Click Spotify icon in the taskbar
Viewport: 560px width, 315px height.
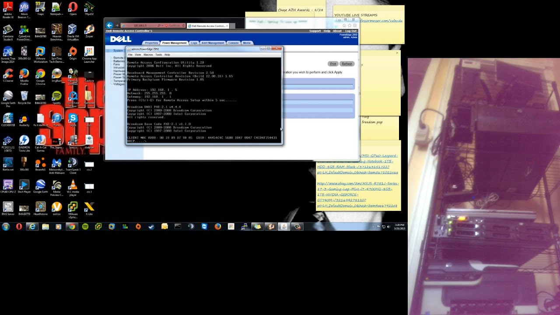[x=85, y=227]
